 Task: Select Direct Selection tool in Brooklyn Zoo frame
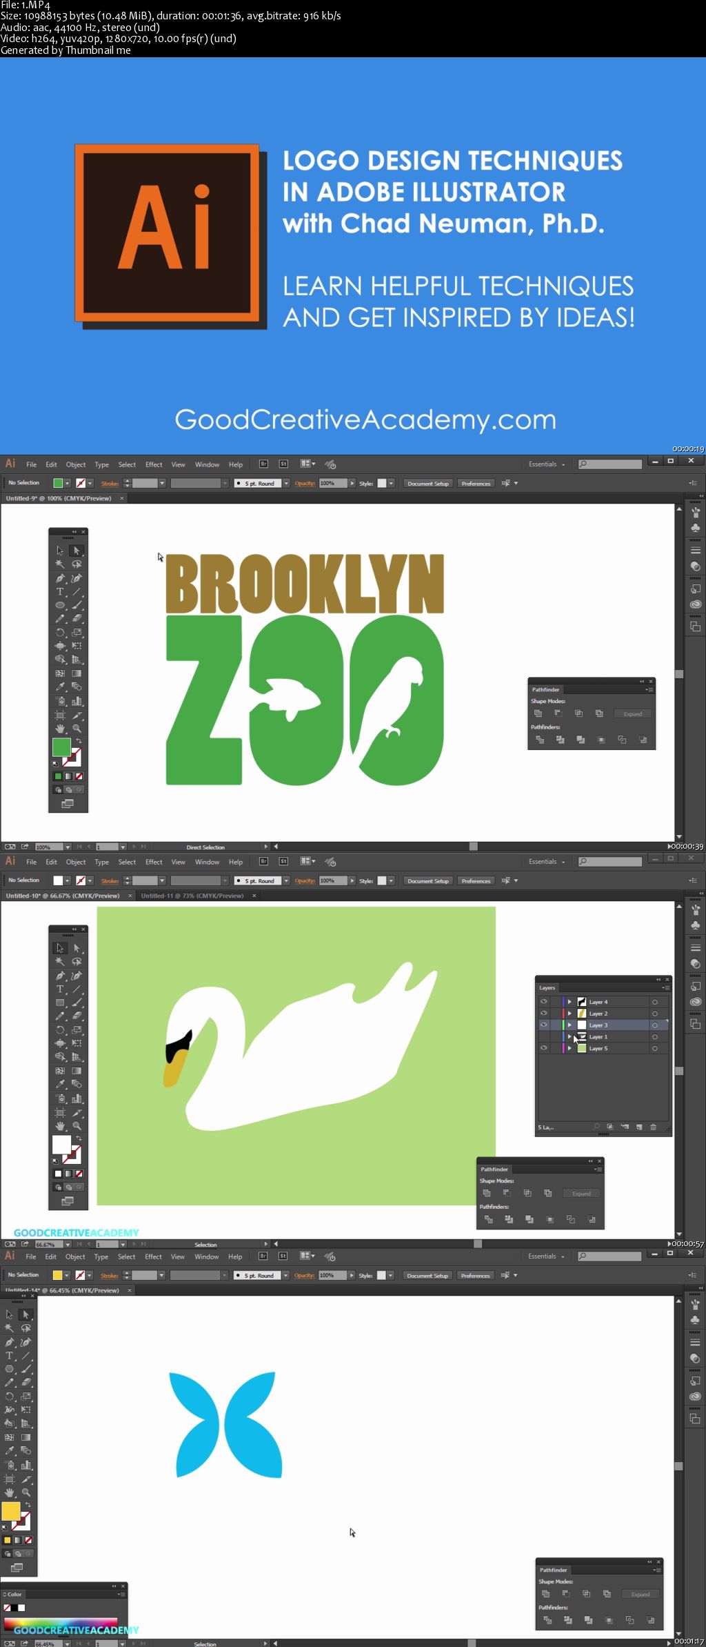point(77,551)
